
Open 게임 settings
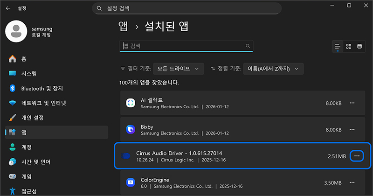click(56, 176)
